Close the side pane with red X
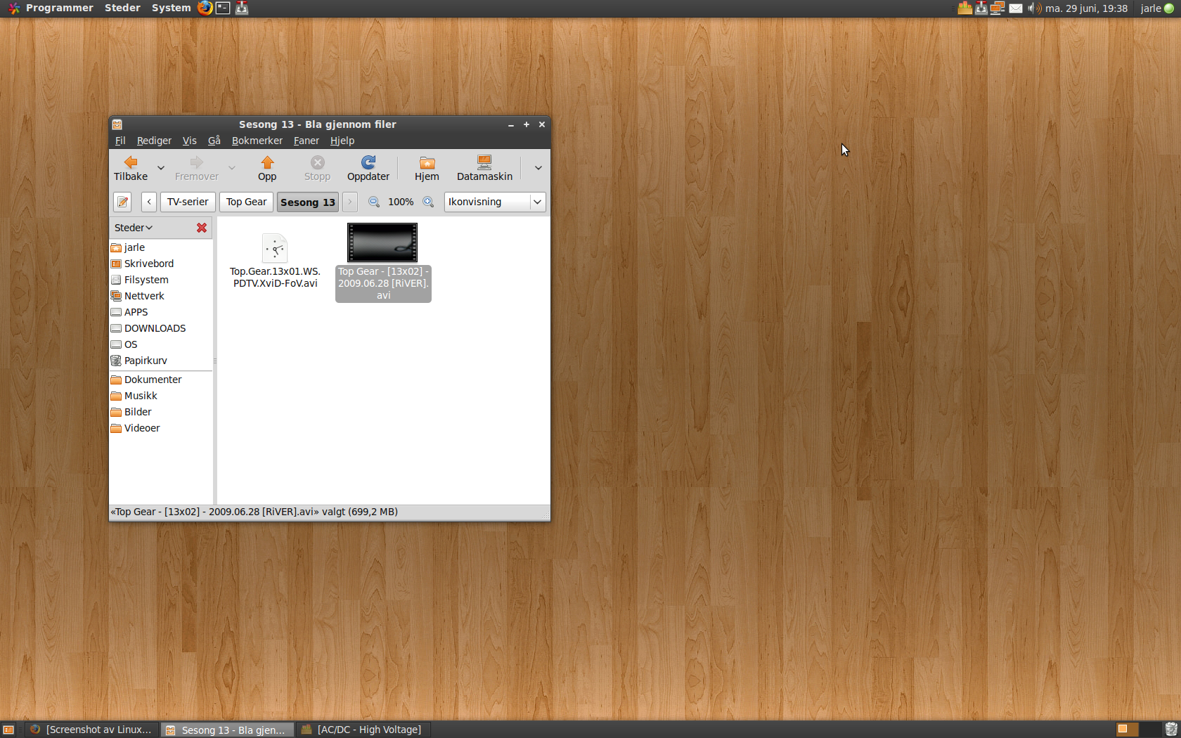 202,228
